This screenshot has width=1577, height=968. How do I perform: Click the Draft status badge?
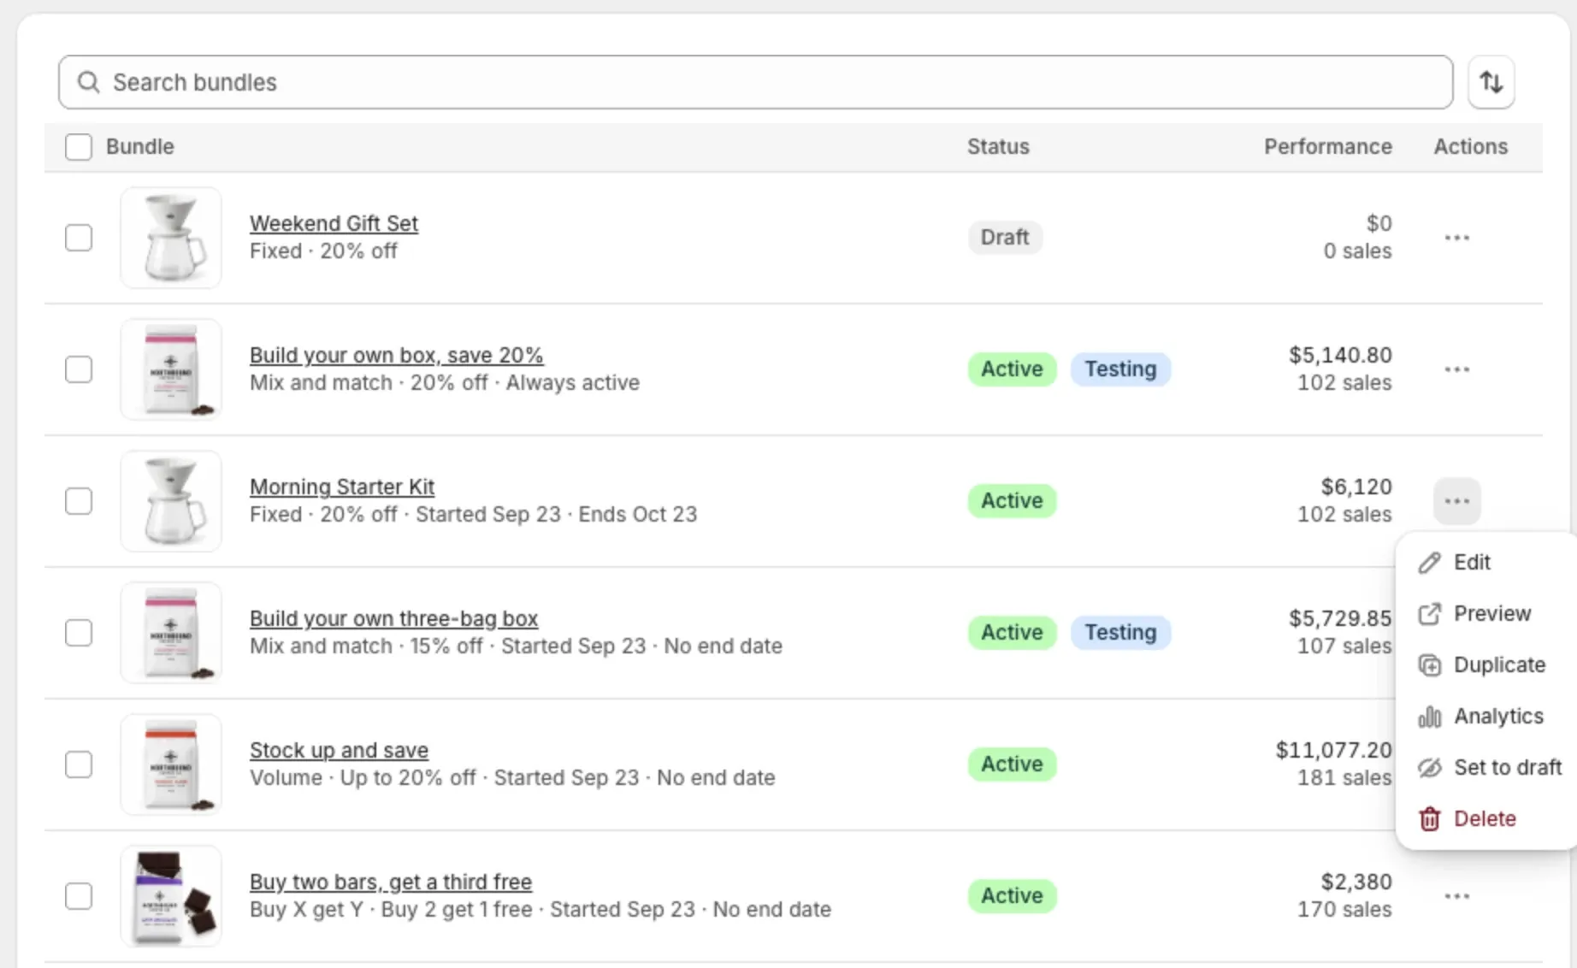1005,238
